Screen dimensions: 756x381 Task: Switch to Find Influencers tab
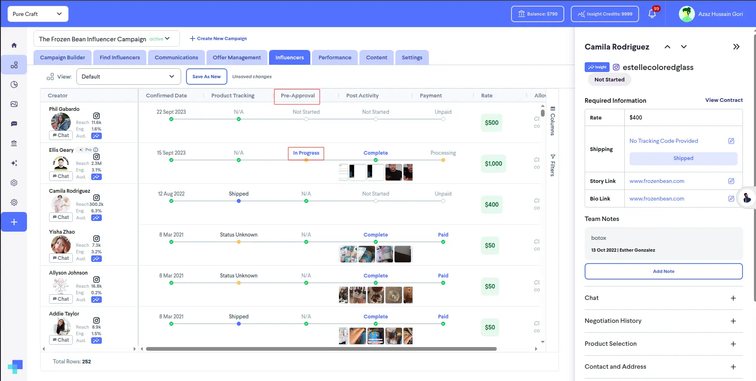coord(120,57)
